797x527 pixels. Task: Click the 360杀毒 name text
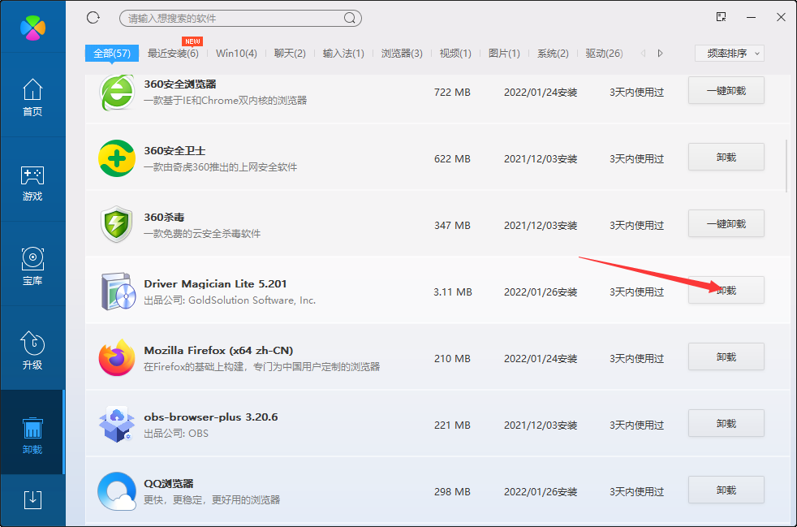coord(164,217)
